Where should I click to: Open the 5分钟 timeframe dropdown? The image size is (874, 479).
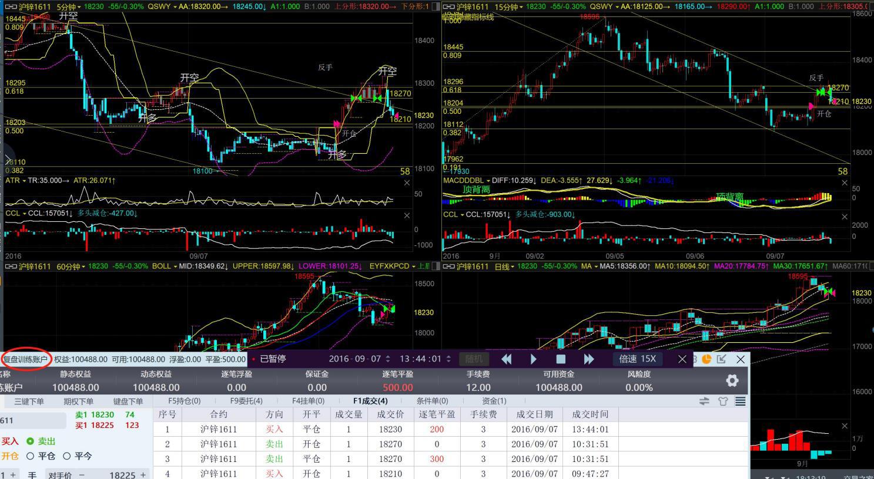pos(68,6)
